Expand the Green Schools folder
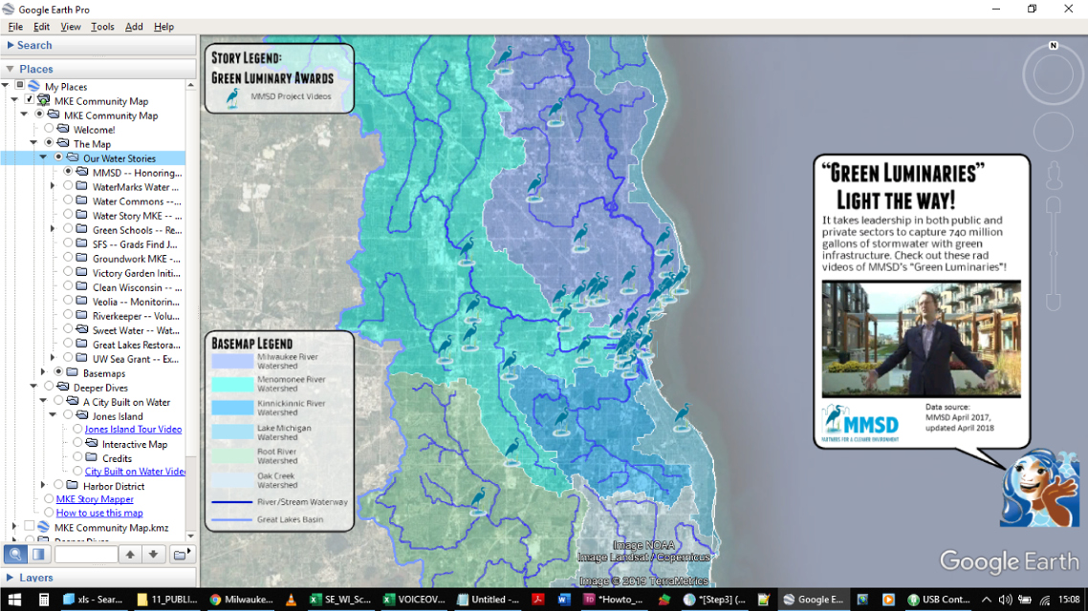 pyautogui.click(x=53, y=229)
